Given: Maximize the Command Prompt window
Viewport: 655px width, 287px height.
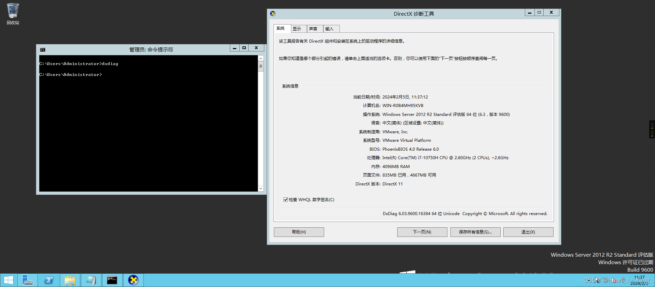Looking at the screenshot, I should 244,48.
